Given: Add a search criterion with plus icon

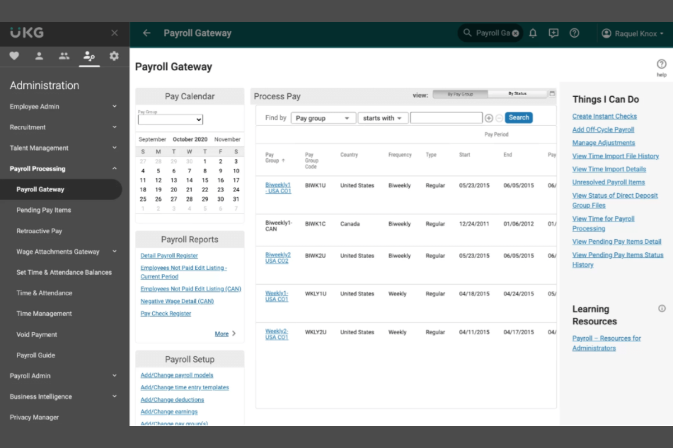Looking at the screenshot, I should pyautogui.click(x=489, y=118).
